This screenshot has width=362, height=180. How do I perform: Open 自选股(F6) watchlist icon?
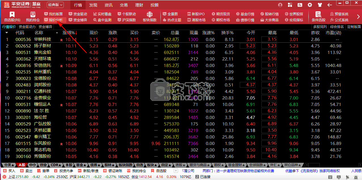pos(12,17)
